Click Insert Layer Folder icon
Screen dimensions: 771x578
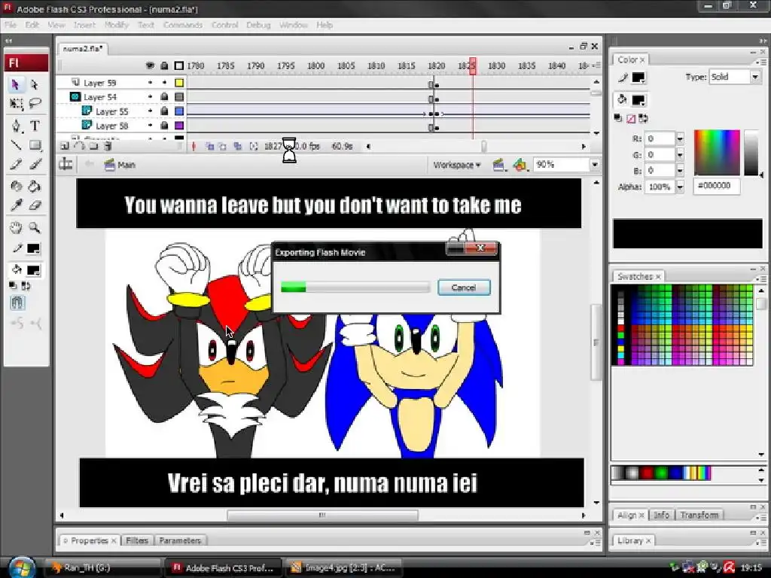[x=93, y=146]
